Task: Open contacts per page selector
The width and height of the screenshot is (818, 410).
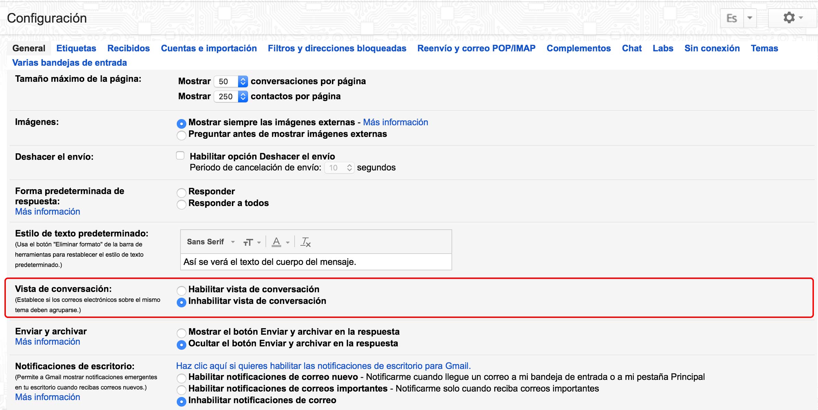Action: pos(231,97)
